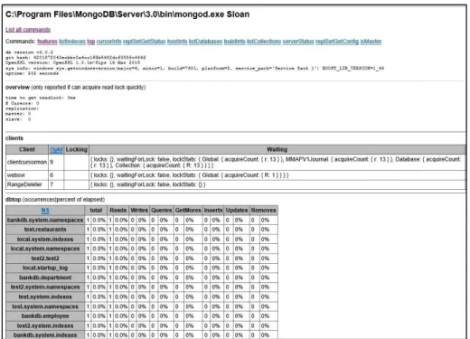Click the uptime seconds line
Viewport: 470px width, 339px height.
[x=32, y=73]
